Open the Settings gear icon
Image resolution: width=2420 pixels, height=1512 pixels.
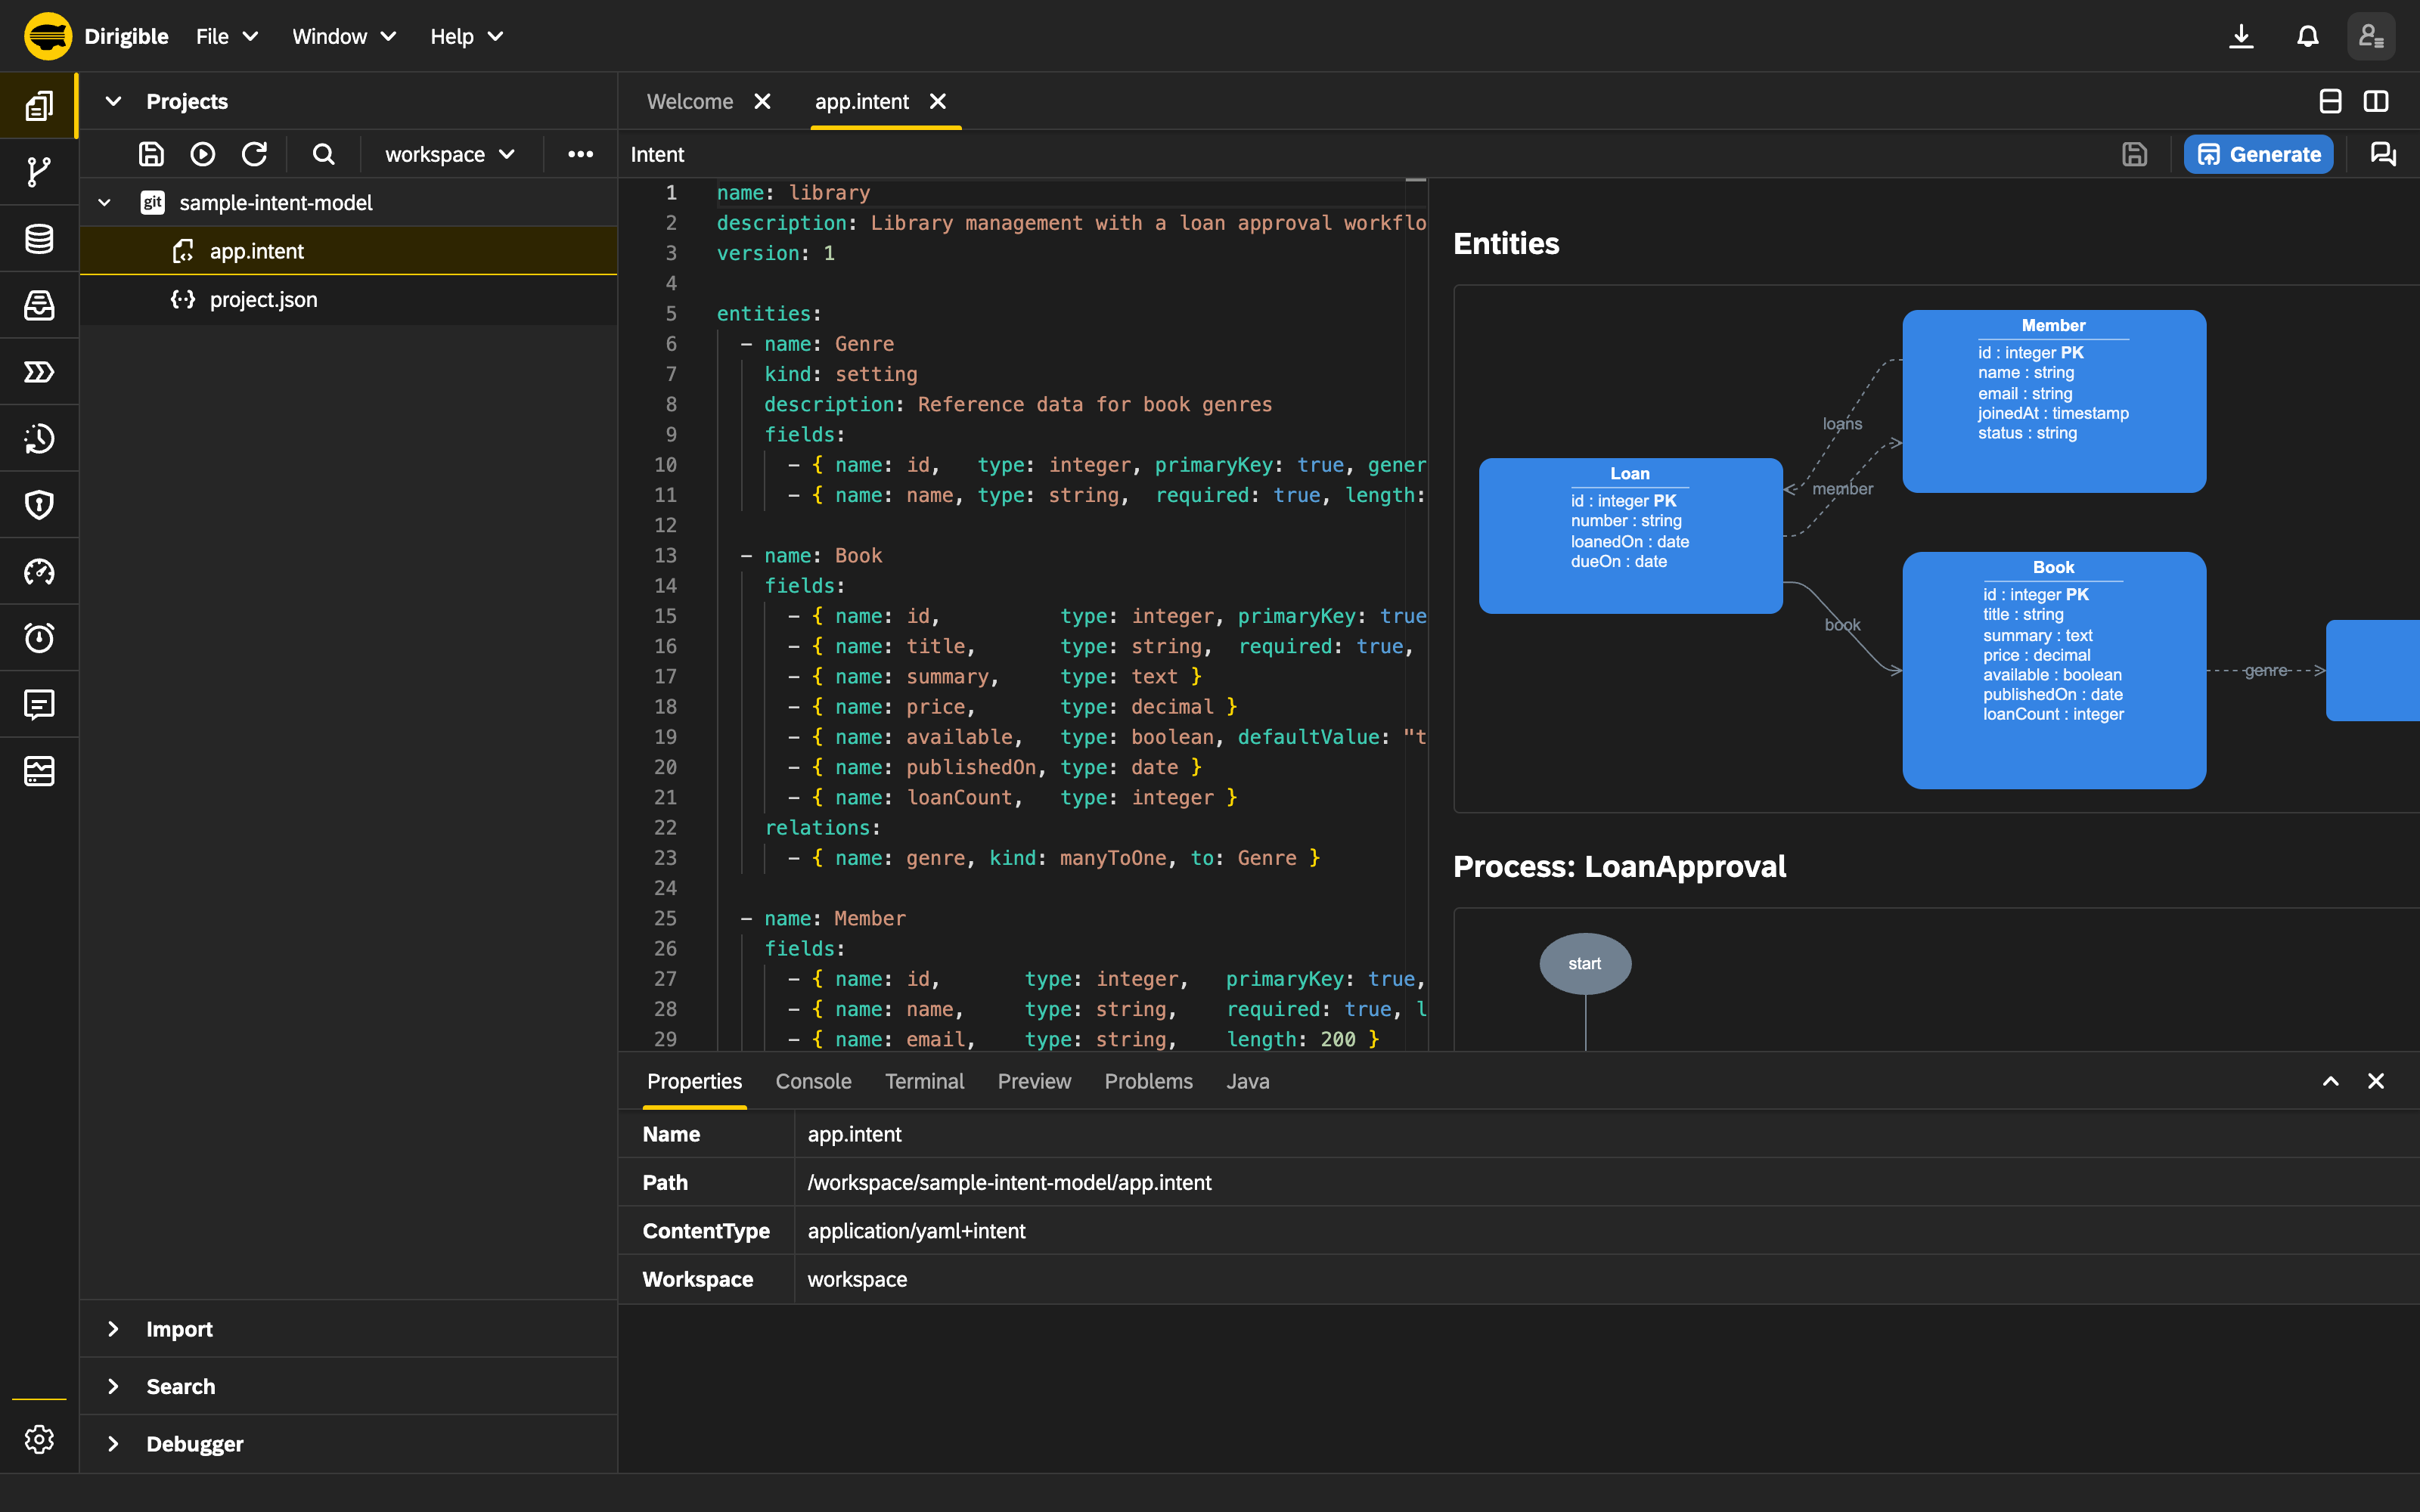tap(39, 1439)
